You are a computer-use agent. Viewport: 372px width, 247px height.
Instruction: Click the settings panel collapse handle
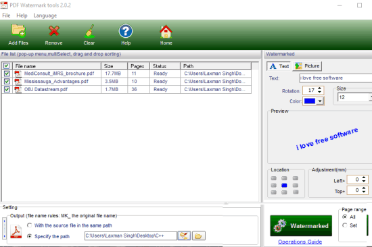[4, 229]
